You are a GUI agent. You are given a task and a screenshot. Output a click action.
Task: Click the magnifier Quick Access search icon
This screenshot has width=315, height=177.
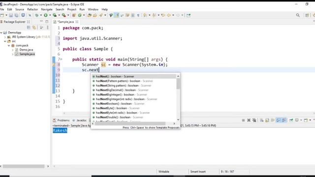(x=298, y=15)
